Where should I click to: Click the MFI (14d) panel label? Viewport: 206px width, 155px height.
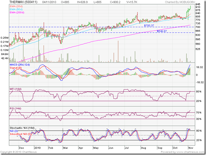point(16,89)
